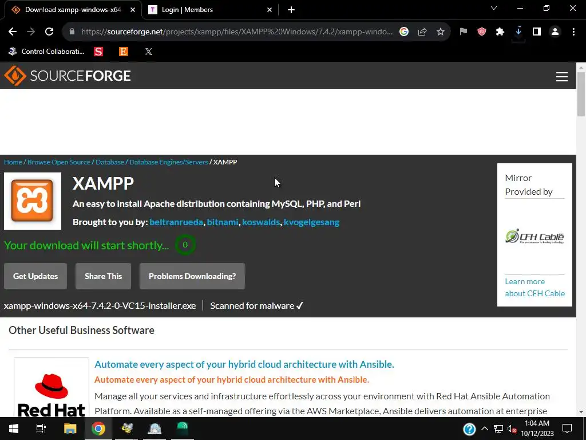The height and width of the screenshot is (440, 586).
Task: Click the muted volume tray icon
Action: [x=512, y=429]
